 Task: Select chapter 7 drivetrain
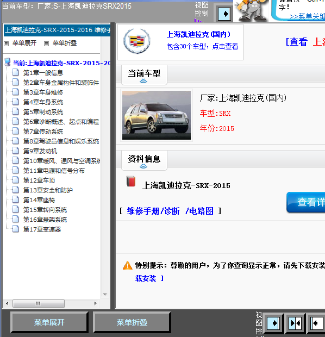[43, 132]
